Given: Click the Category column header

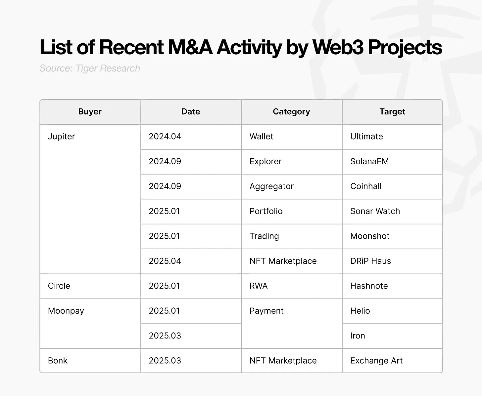Looking at the screenshot, I should [x=291, y=112].
